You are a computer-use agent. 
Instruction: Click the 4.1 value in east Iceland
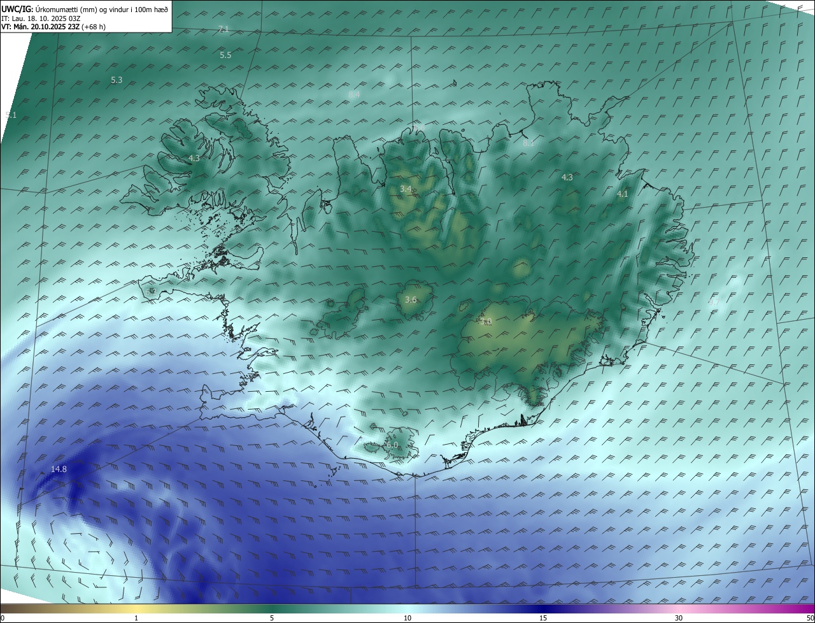tap(622, 194)
